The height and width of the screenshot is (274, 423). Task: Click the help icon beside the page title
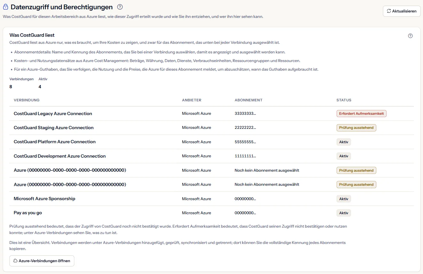(x=120, y=7)
